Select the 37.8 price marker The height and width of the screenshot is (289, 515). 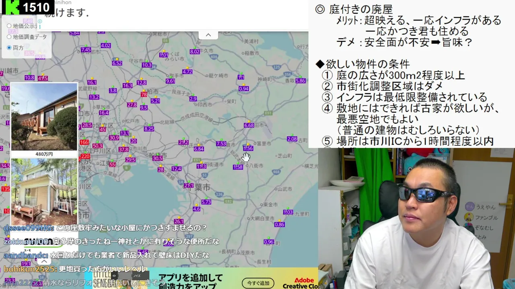point(123,150)
